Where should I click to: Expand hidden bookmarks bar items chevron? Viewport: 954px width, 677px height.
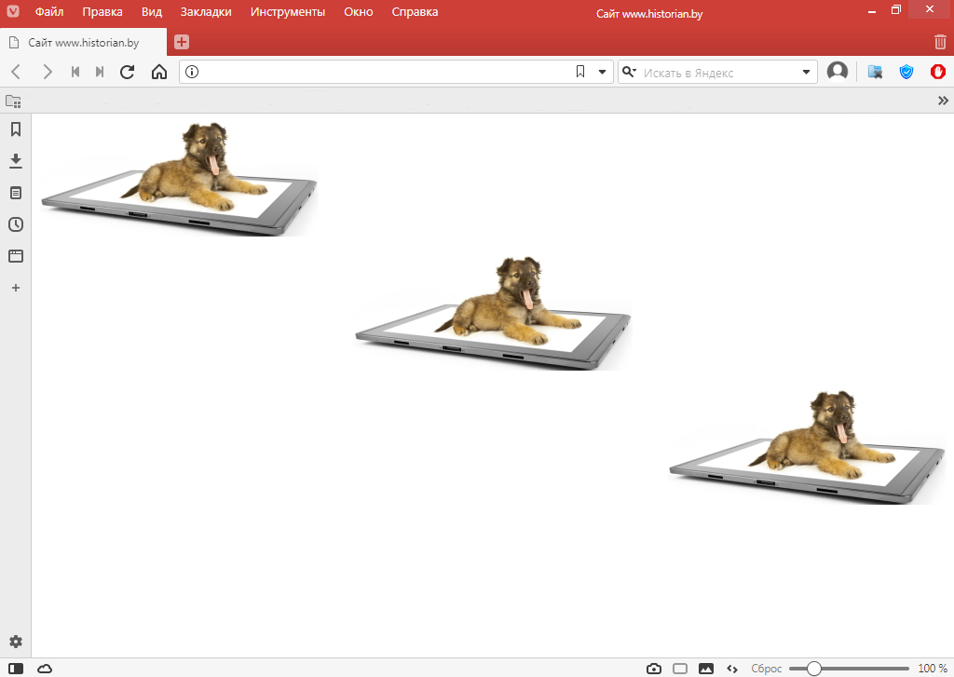[943, 101]
